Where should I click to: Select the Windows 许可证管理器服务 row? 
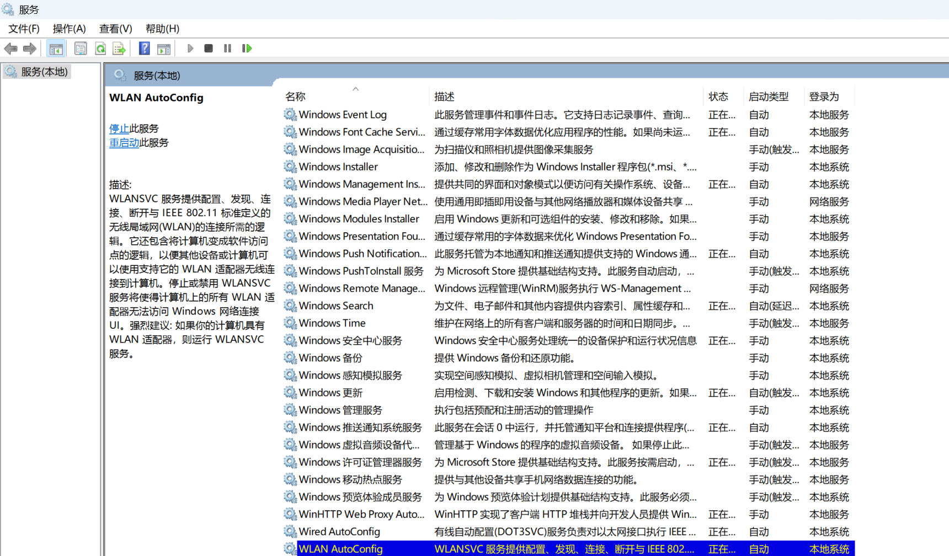[568, 462]
